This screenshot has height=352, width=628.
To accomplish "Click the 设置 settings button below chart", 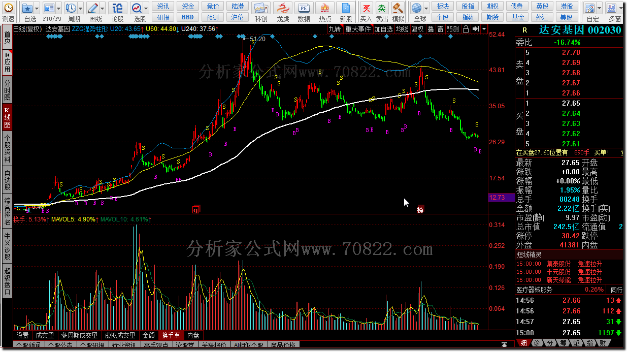I will (x=23, y=335).
